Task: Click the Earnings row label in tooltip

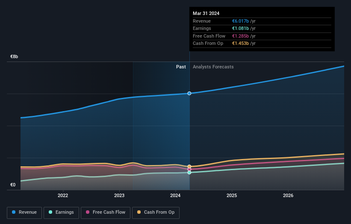Action: 202,28
